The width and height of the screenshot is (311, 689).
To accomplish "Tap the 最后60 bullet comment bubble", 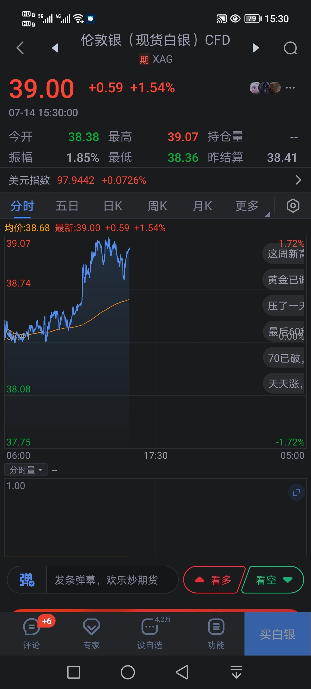I will tap(284, 332).
